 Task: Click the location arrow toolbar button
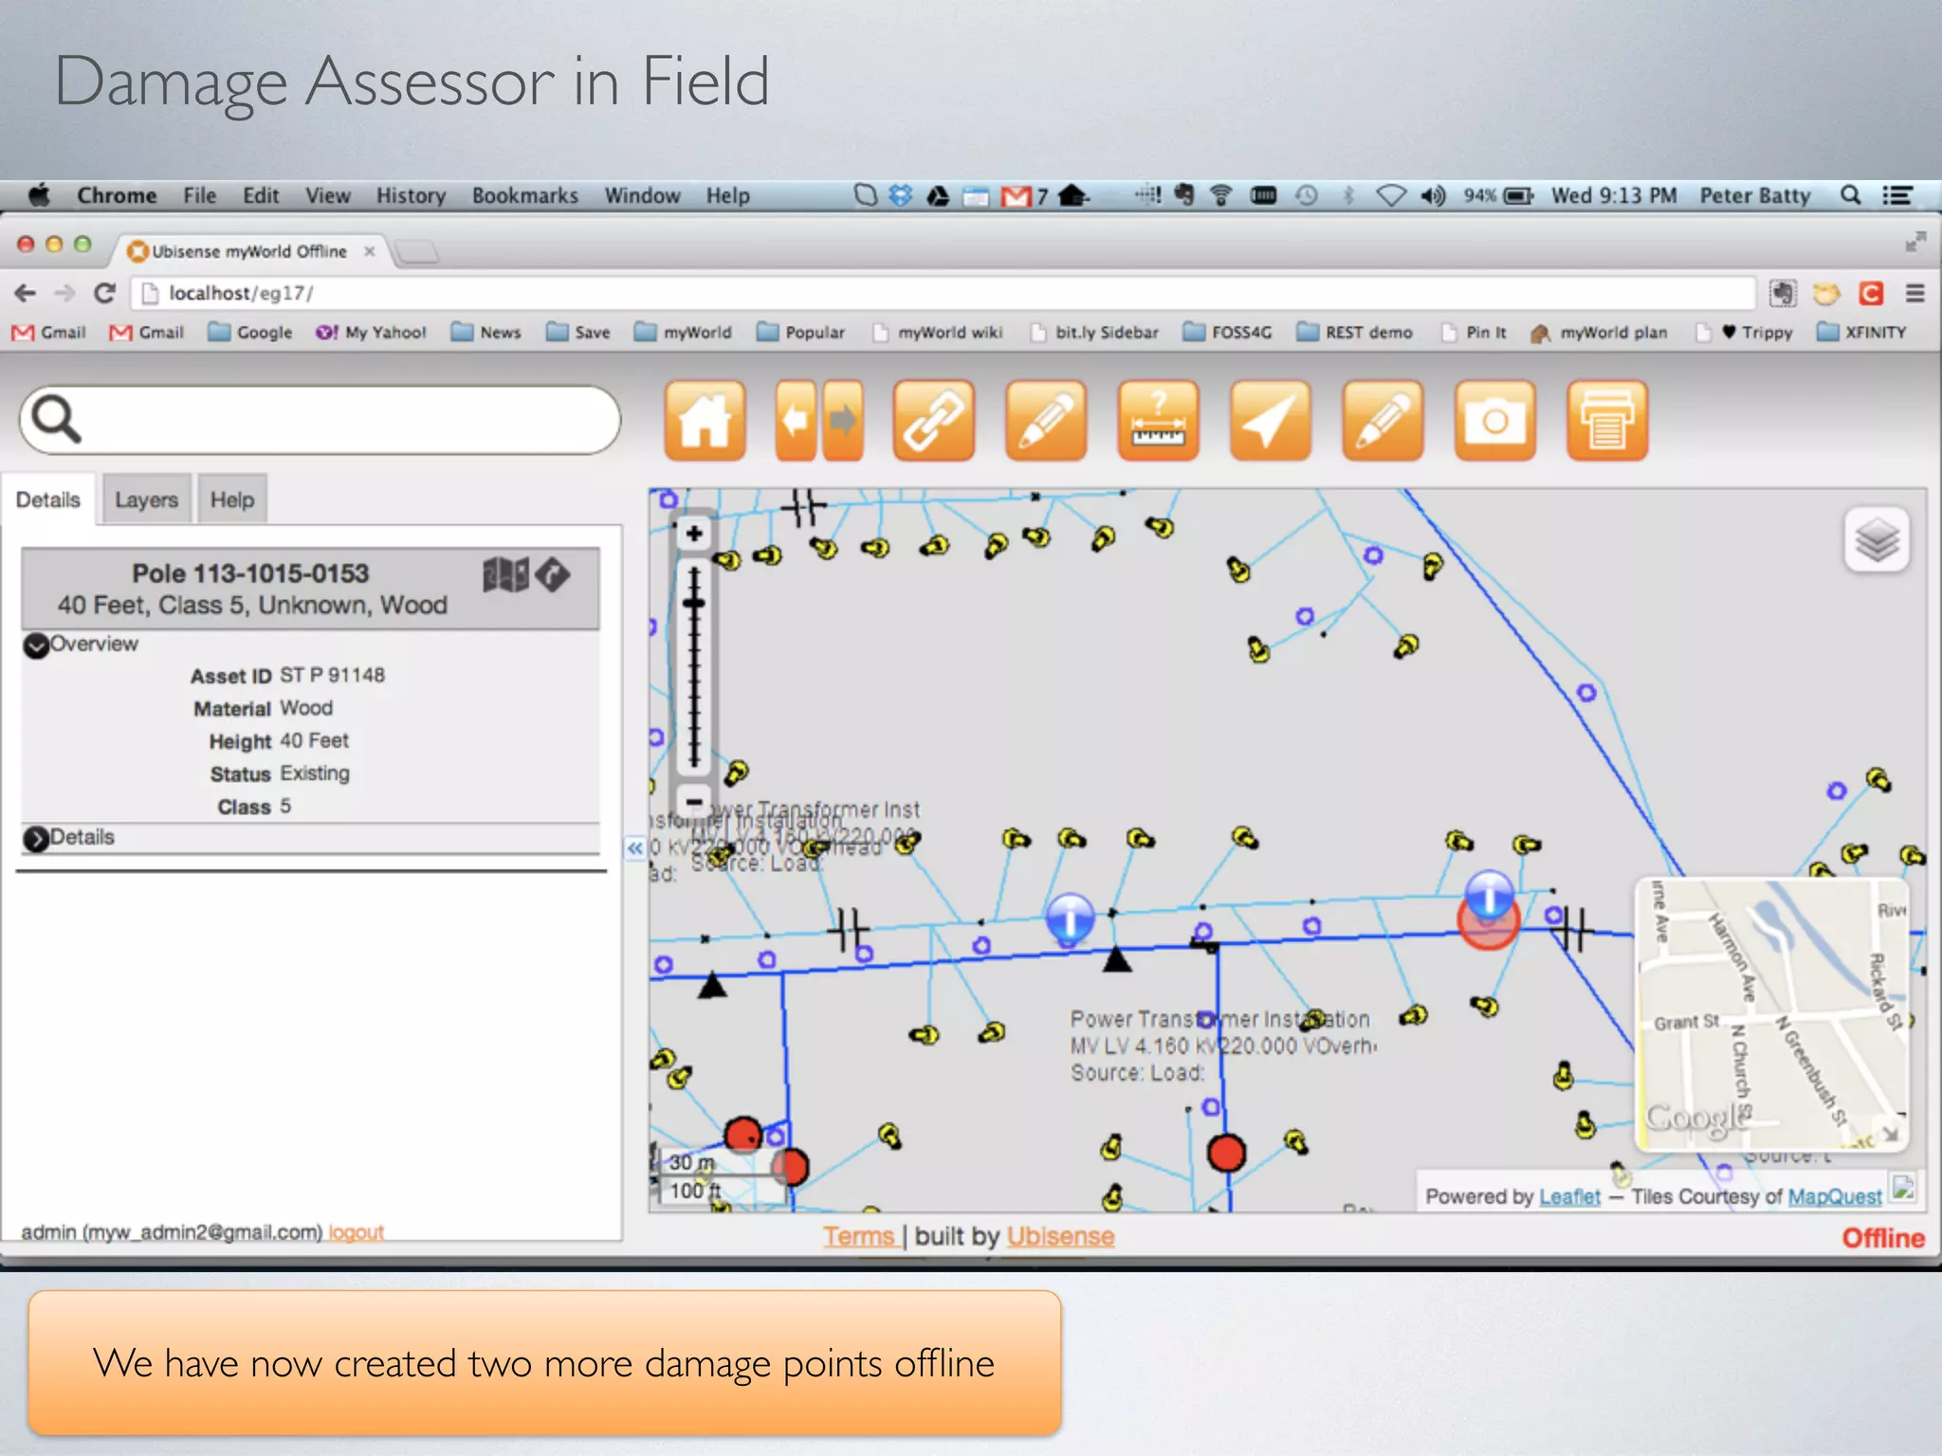click(1271, 421)
